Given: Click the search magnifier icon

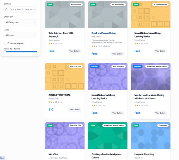Looking at the screenshot, I should click(x=6, y=9).
